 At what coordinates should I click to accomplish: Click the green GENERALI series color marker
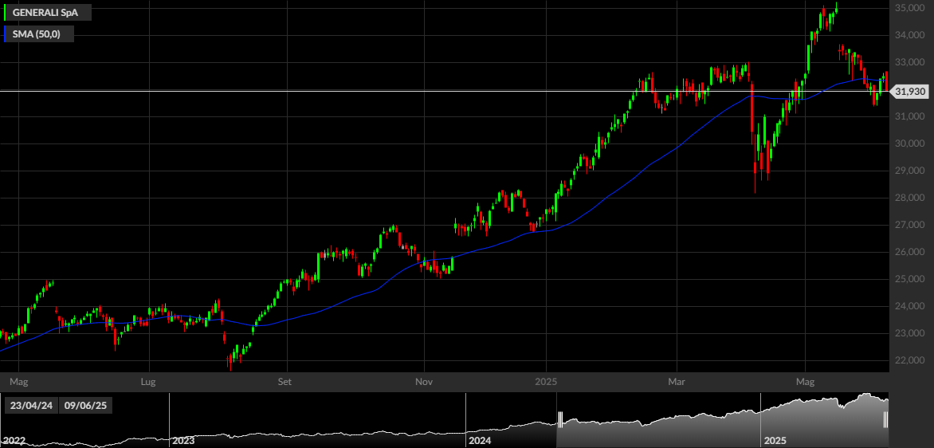6,12
